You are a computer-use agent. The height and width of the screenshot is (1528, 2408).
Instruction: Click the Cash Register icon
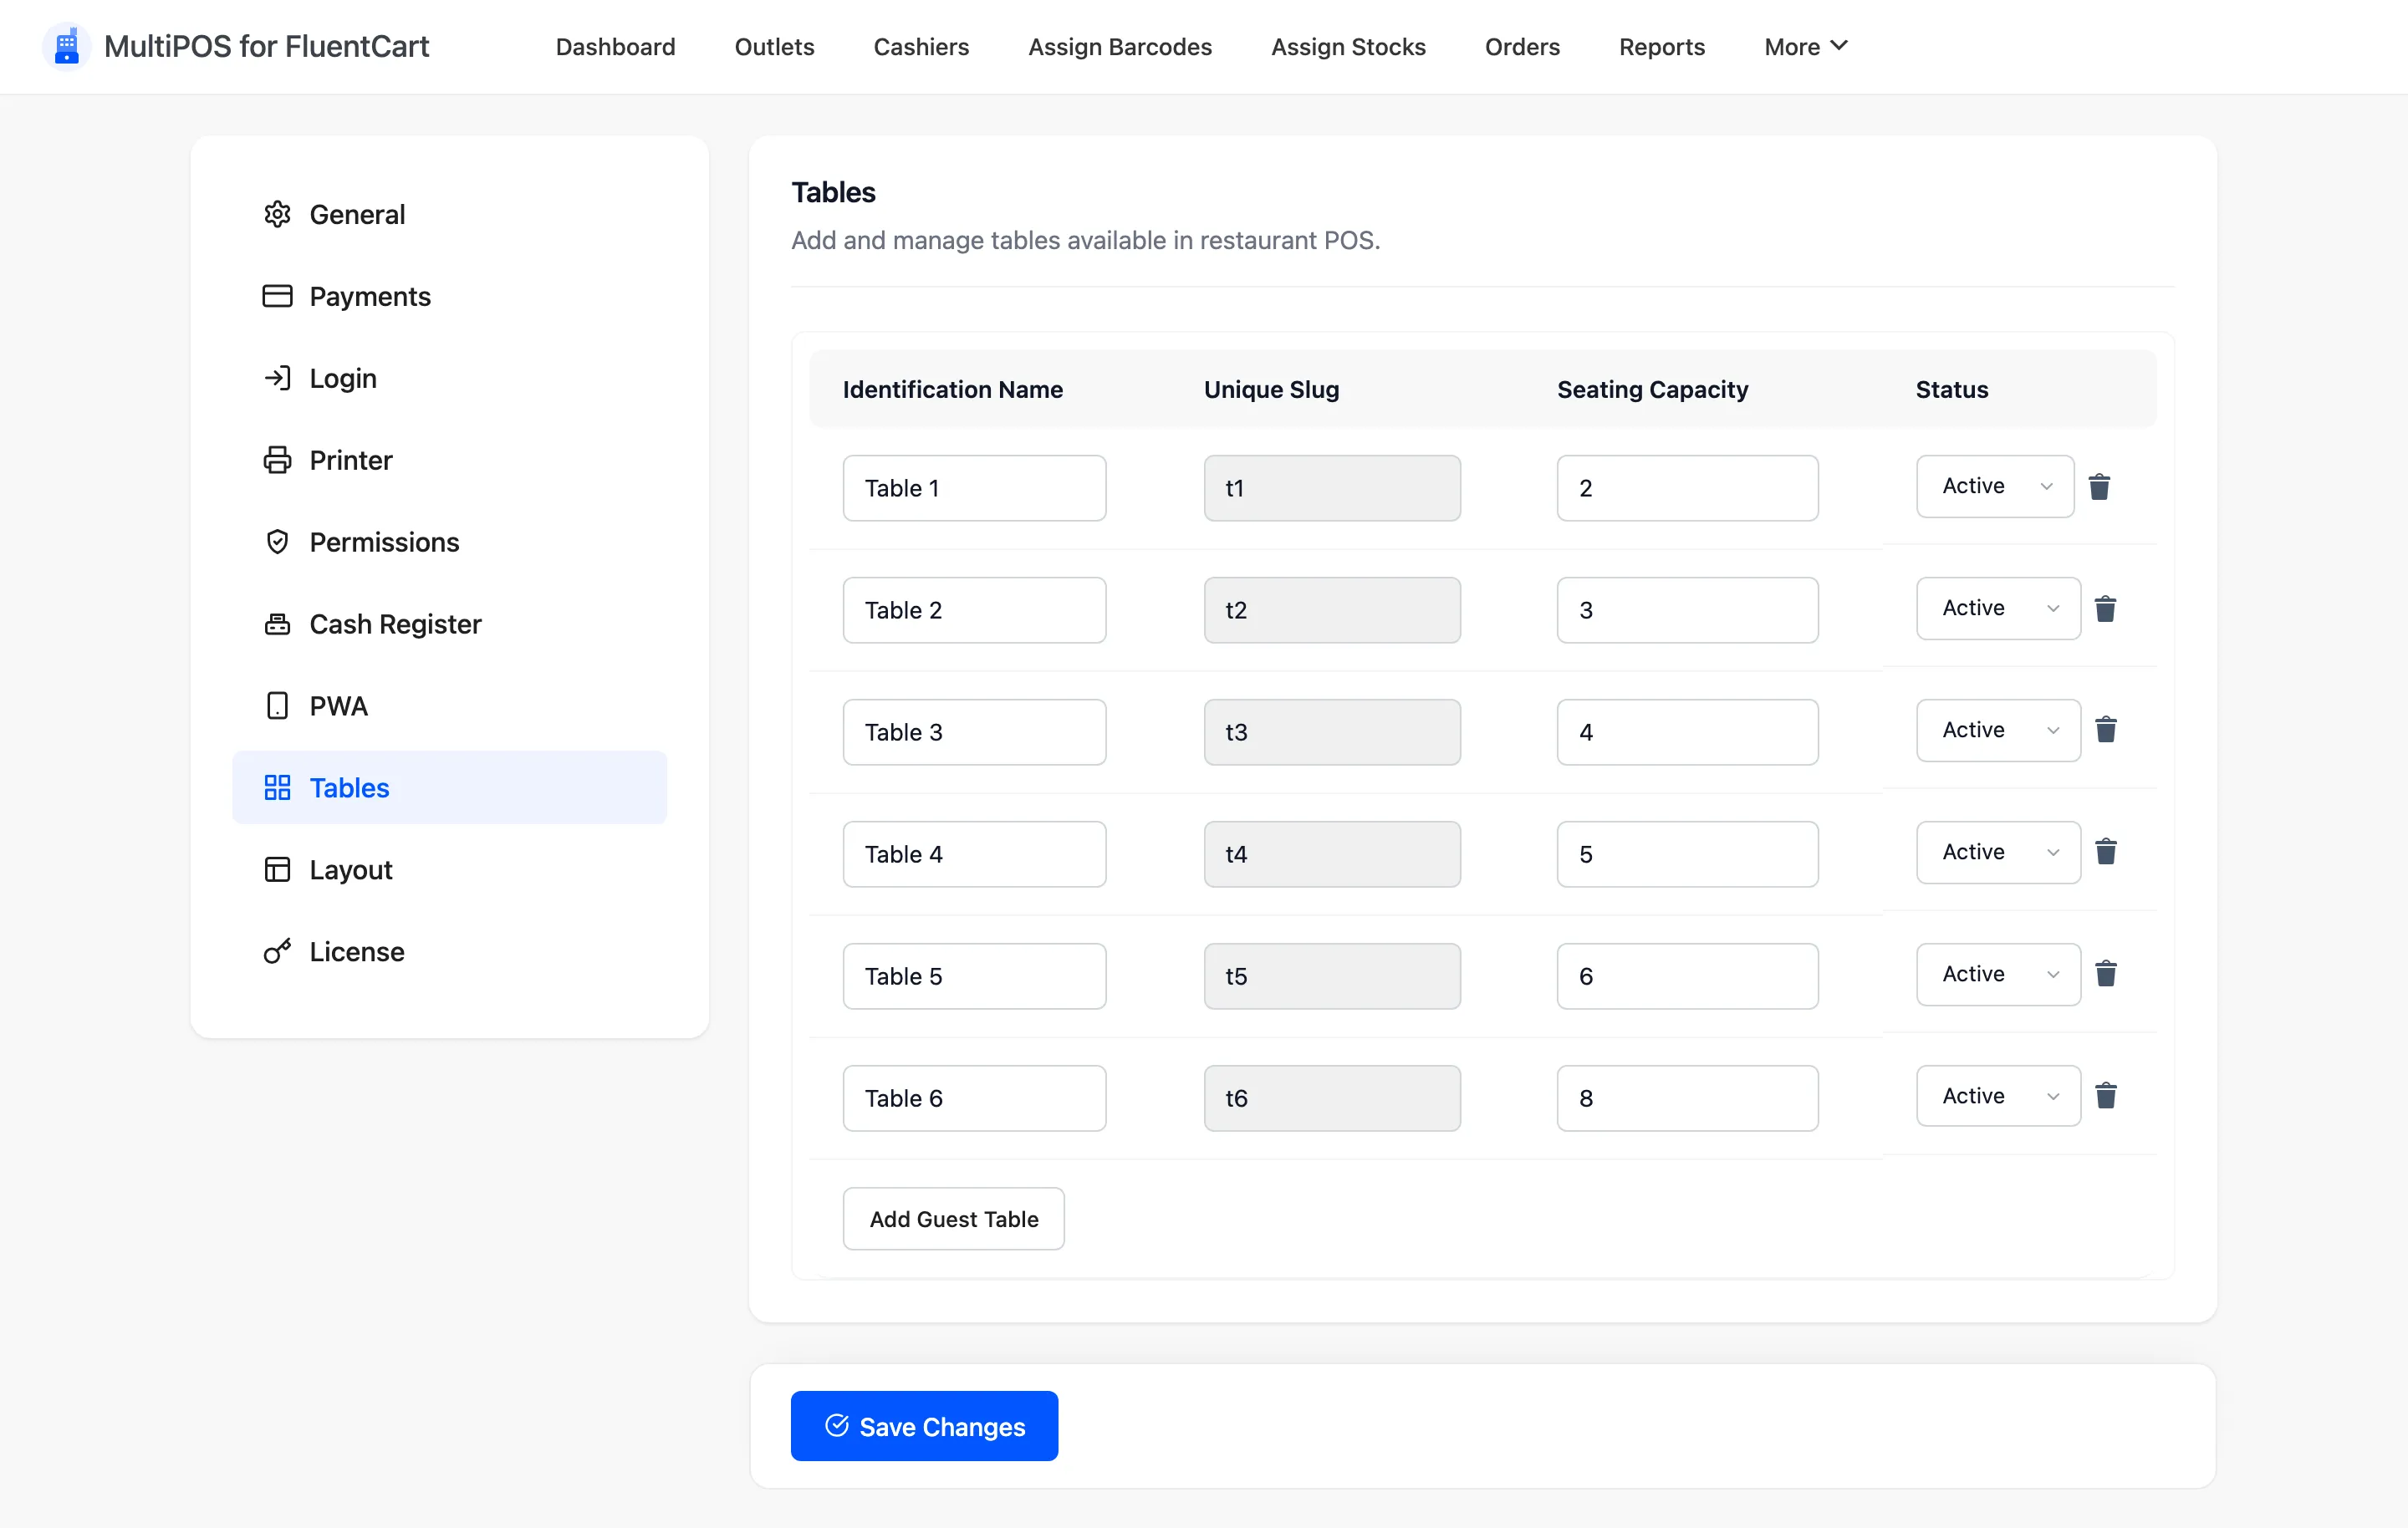277,624
